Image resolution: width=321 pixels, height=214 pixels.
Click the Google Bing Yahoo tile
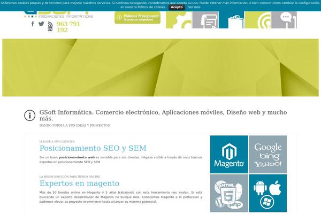point(268,155)
